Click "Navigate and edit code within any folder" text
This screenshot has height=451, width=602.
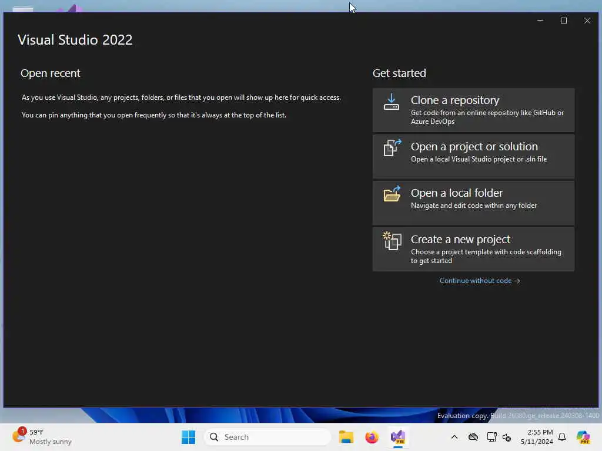[x=474, y=206]
